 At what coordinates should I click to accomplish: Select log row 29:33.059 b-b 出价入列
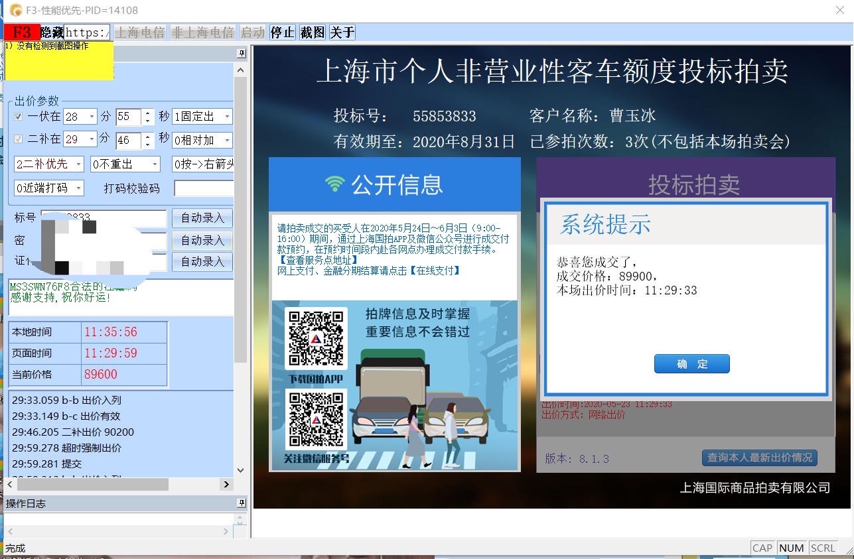[x=66, y=400]
